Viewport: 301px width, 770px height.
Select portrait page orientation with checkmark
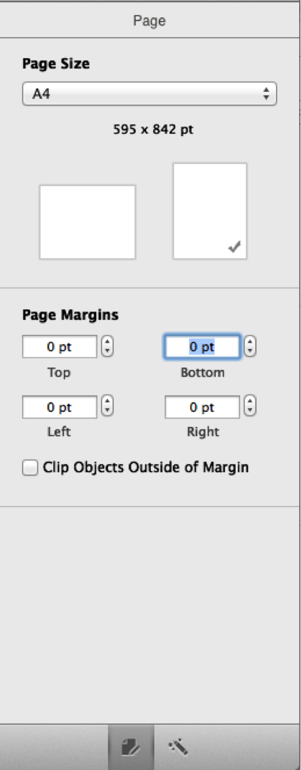click(210, 211)
